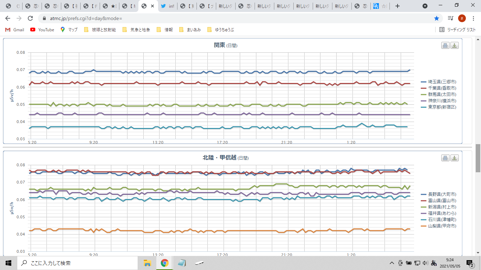
Task: Switch the IME input mode indicator あ
Action: (x=434, y=263)
